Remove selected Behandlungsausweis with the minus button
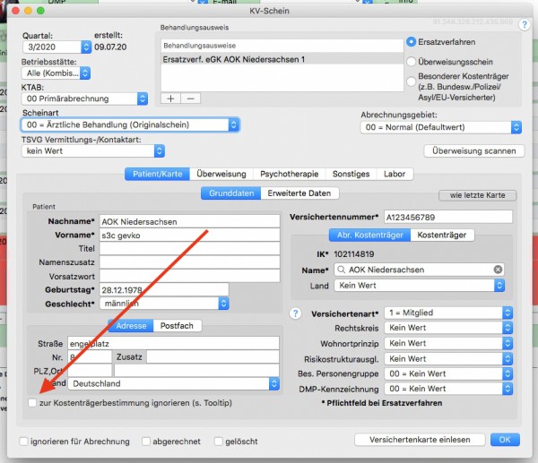This screenshot has width=538, height=463. 191,99
